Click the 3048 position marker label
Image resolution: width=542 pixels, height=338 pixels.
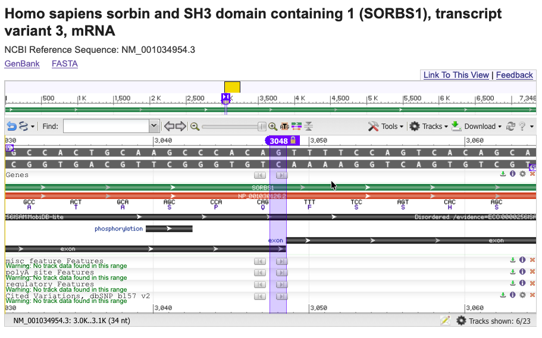278,141
